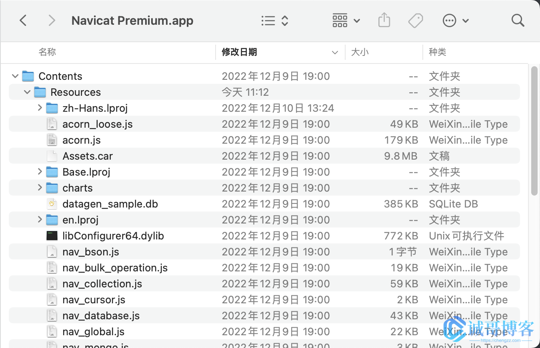Image resolution: width=540 pixels, height=348 pixels.
Task: Sort by the 种类 column header
Action: [x=438, y=52]
